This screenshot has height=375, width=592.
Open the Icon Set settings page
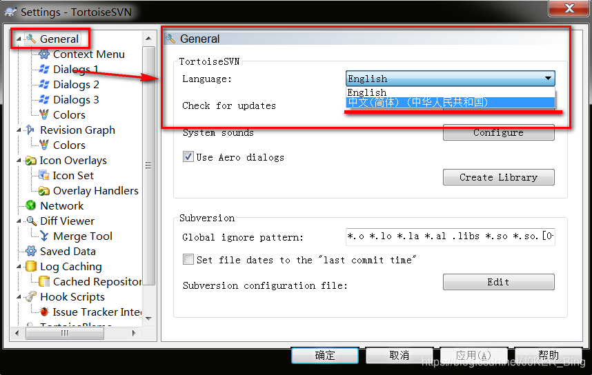point(73,175)
